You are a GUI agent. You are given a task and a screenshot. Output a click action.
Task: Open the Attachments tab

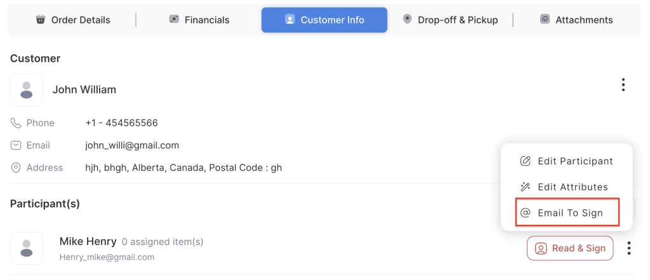[576, 20]
